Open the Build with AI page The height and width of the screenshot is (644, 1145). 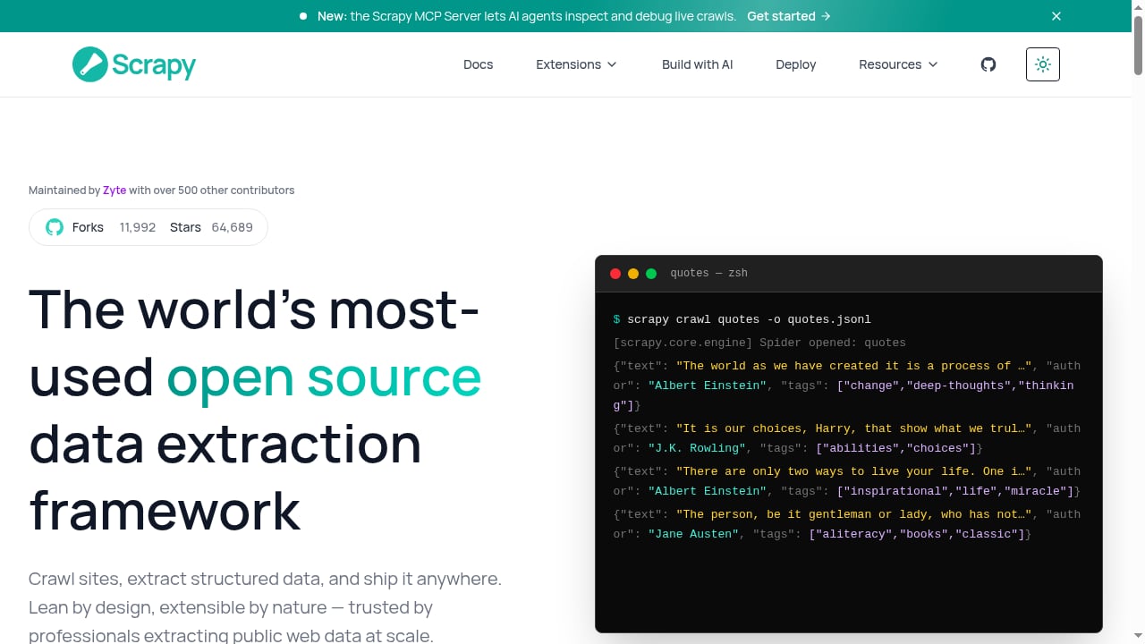pyautogui.click(x=698, y=64)
